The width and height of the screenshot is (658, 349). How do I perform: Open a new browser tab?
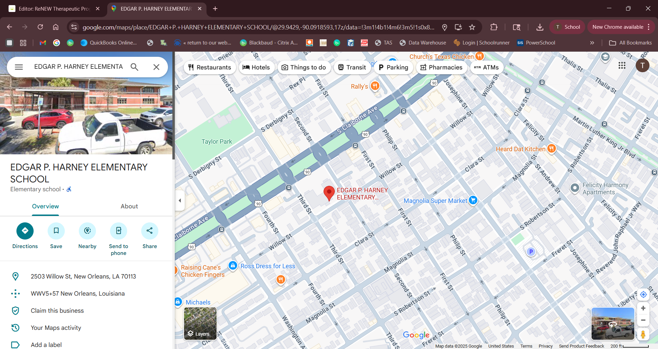tap(215, 9)
